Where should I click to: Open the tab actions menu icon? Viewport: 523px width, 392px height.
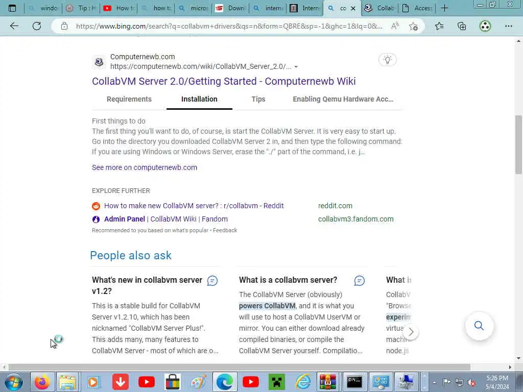(12, 8)
